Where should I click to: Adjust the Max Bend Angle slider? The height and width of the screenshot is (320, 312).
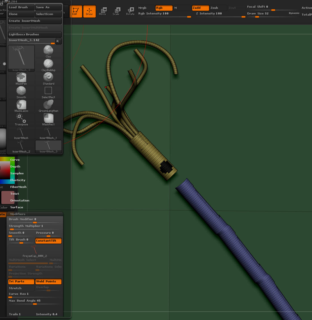point(35,302)
